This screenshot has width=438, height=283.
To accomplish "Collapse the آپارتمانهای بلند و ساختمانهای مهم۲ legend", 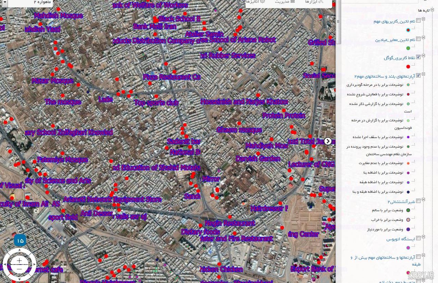I will 423,74.
